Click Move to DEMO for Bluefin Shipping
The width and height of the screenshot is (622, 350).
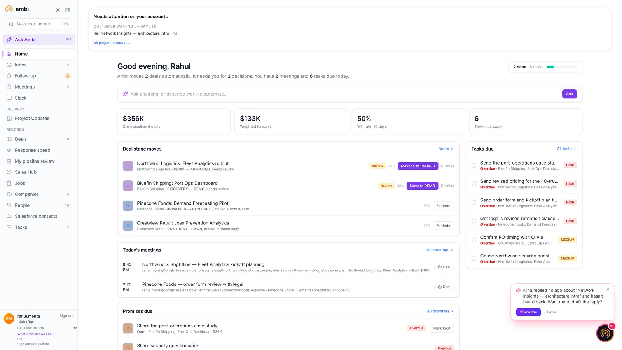point(422,186)
